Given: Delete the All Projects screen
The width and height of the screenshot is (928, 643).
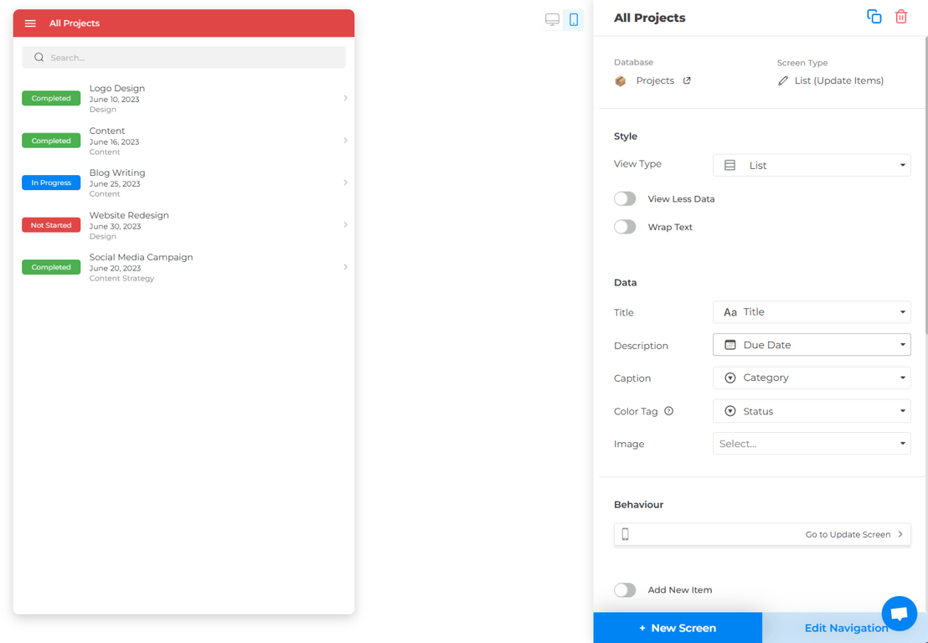Looking at the screenshot, I should 900,17.
